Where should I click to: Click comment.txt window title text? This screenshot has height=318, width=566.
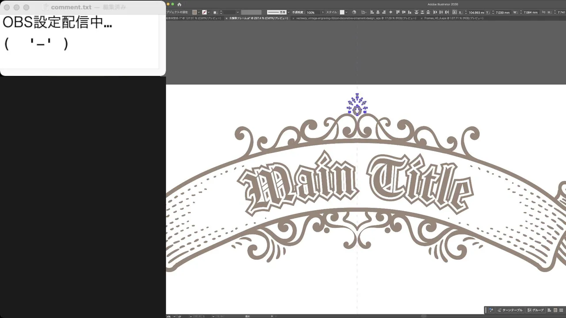click(x=71, y=8)
